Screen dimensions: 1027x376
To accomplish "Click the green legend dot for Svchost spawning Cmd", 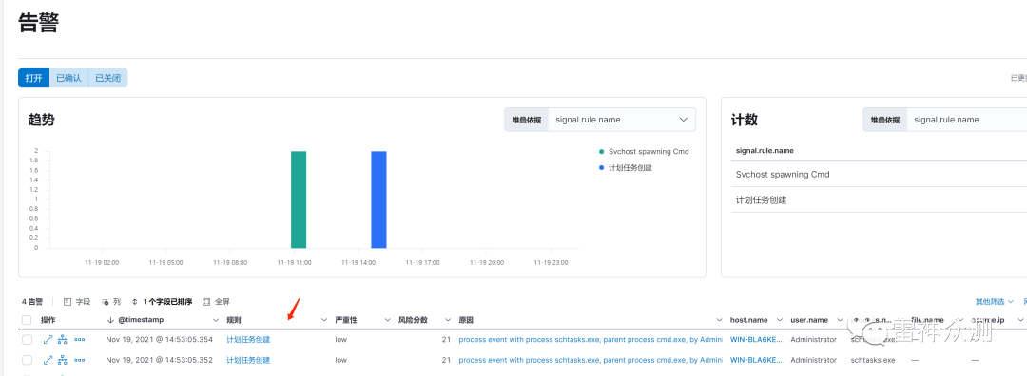I will [x=601, y=152].
